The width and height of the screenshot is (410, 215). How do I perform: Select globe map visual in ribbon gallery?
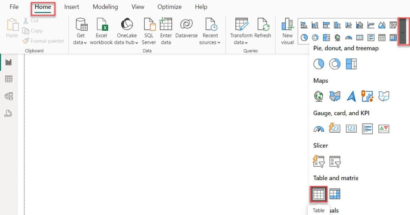[337, 38]
